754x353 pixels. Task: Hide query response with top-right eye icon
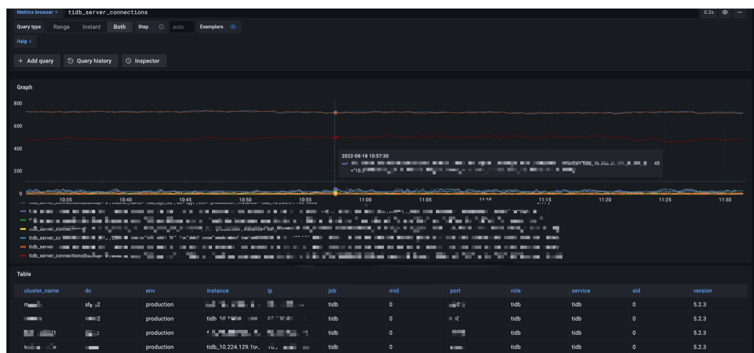coord(725,12)
